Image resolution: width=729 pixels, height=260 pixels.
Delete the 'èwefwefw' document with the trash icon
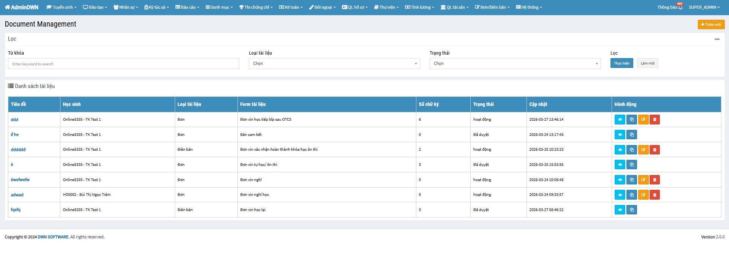click(655, 180)
